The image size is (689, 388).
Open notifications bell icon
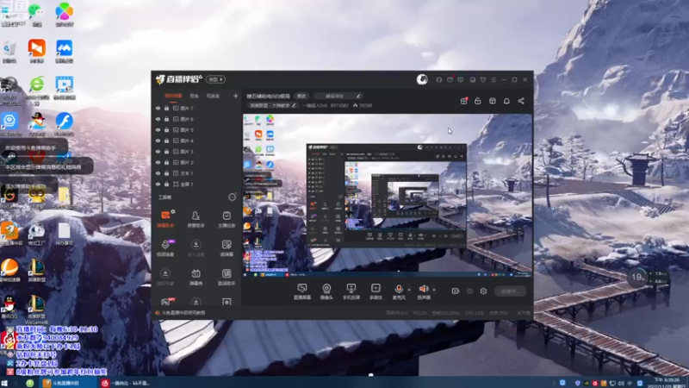click(506, 101)
